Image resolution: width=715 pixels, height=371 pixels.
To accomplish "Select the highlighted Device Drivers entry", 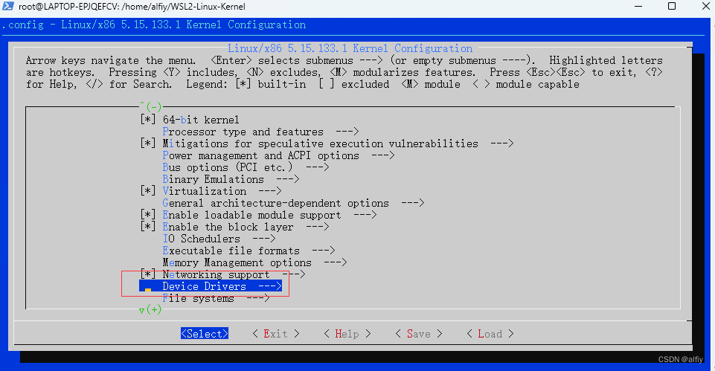I will 211,286.
